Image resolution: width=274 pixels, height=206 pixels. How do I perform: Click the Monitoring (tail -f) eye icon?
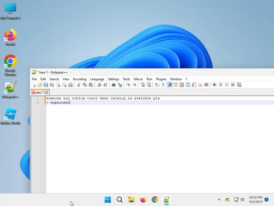tap(206, 85)
